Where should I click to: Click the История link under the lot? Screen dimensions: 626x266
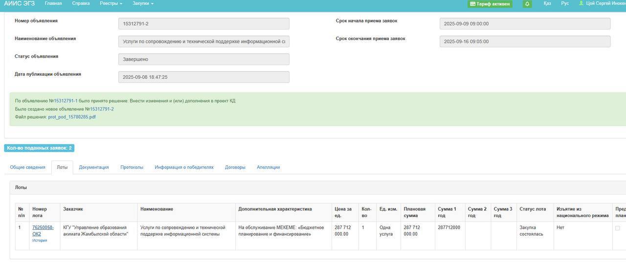point(40,241)
